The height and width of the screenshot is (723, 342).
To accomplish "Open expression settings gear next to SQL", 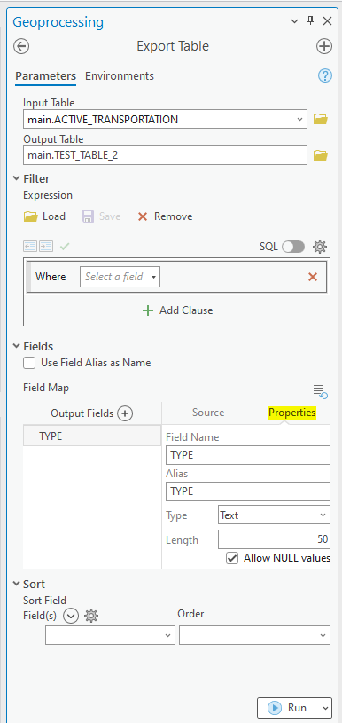I will pos(320,248).
